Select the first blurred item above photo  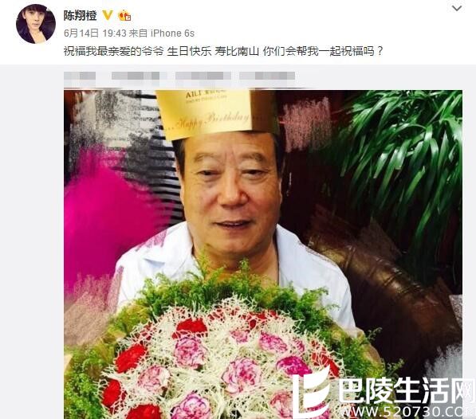click(80, 76)
